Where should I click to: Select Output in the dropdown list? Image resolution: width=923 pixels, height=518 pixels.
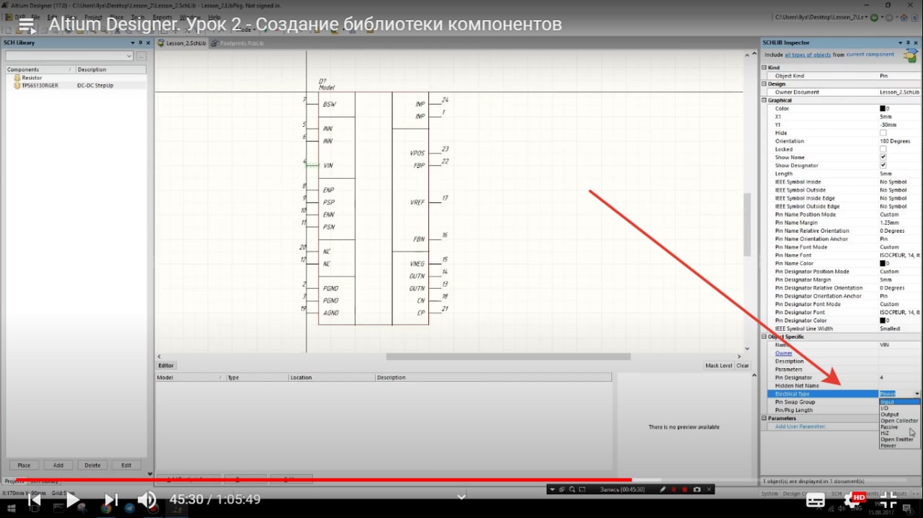click(x=899, y=414)
